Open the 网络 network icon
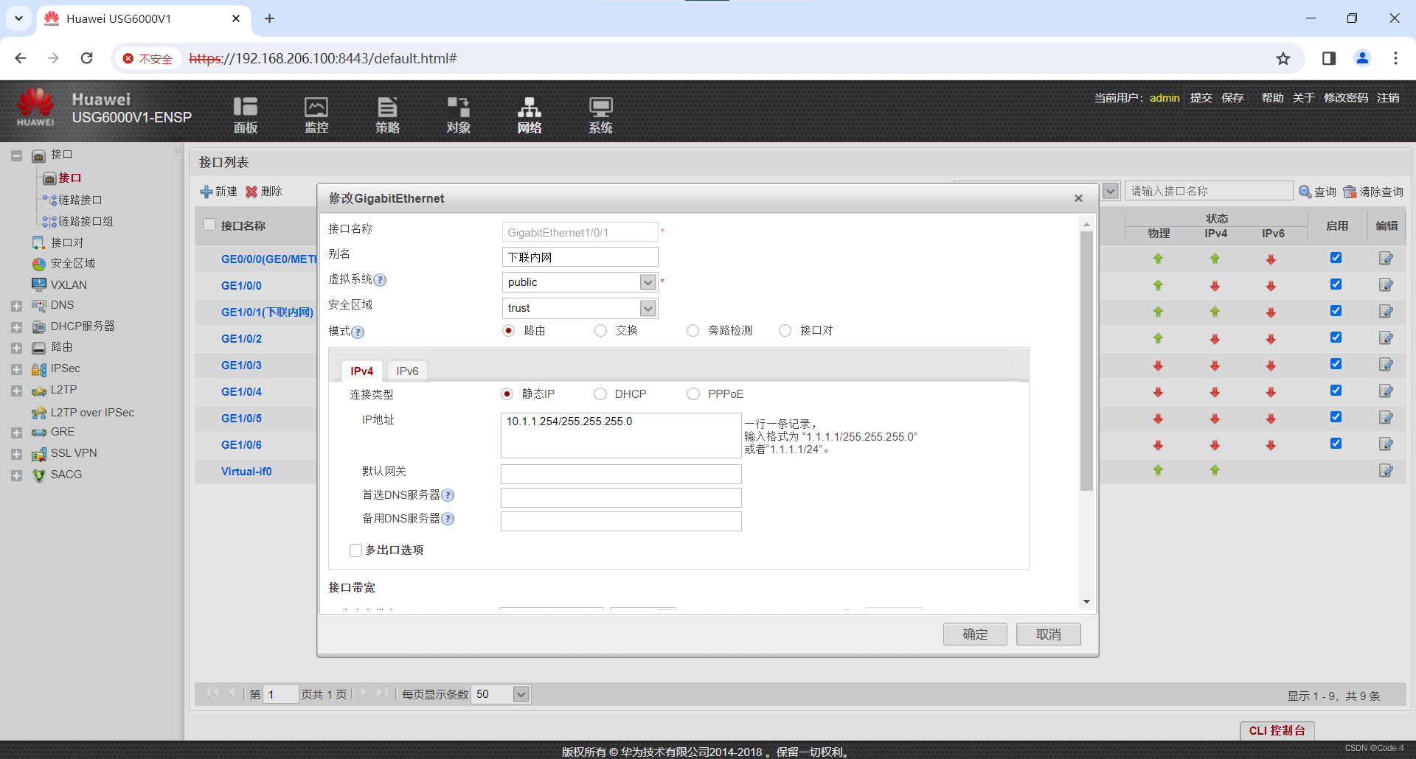This screenshot has height=759, width=1416. pyautogui.click(x=529, y=115)
